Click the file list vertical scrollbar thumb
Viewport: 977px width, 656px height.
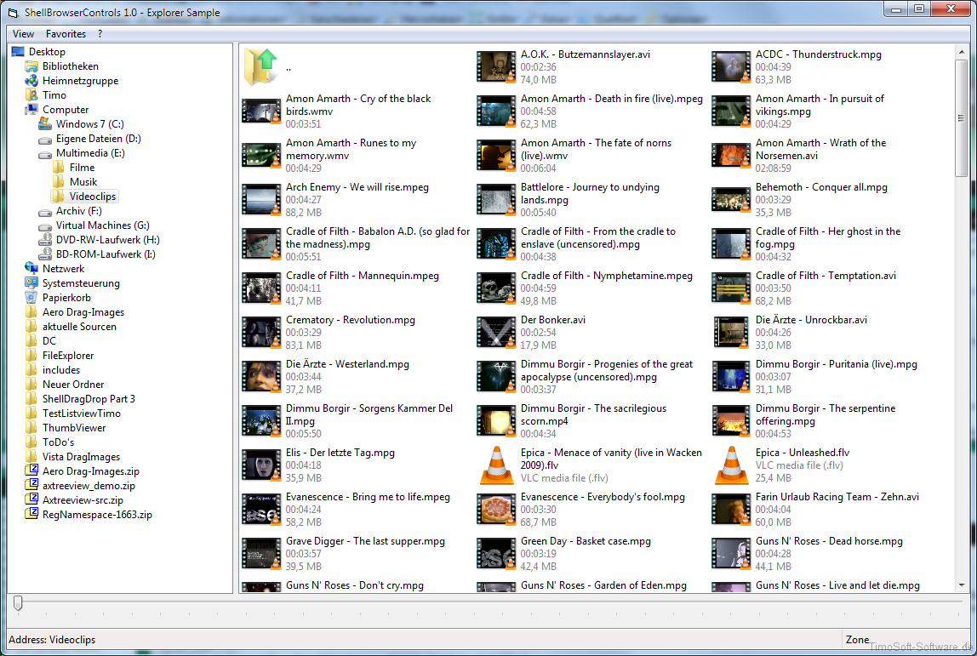[x=962, y=118]
